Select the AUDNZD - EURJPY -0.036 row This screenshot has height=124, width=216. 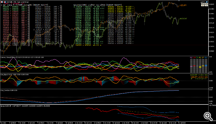[x=121, y=8]
